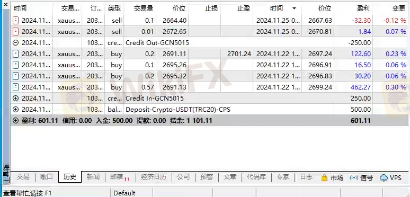The image size is (410, 197).
Task: Open the Signals broadcast icon
Action: (354, 177)
